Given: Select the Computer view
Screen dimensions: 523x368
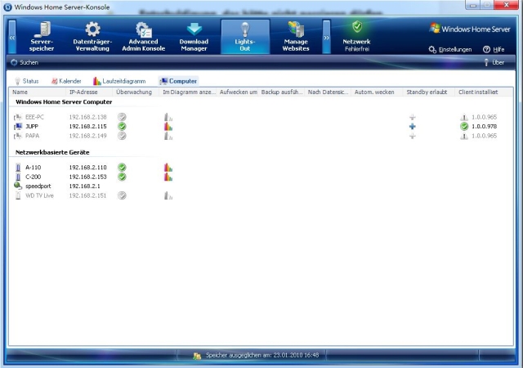Looking at the screenshot, I should click(178, 81).
